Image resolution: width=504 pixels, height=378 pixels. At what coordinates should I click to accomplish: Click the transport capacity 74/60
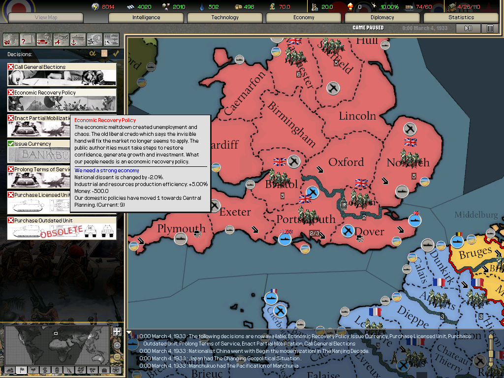pos(424,7)
